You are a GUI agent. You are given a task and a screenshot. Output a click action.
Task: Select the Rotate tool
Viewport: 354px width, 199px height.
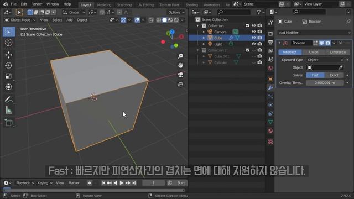coord(9,65)
